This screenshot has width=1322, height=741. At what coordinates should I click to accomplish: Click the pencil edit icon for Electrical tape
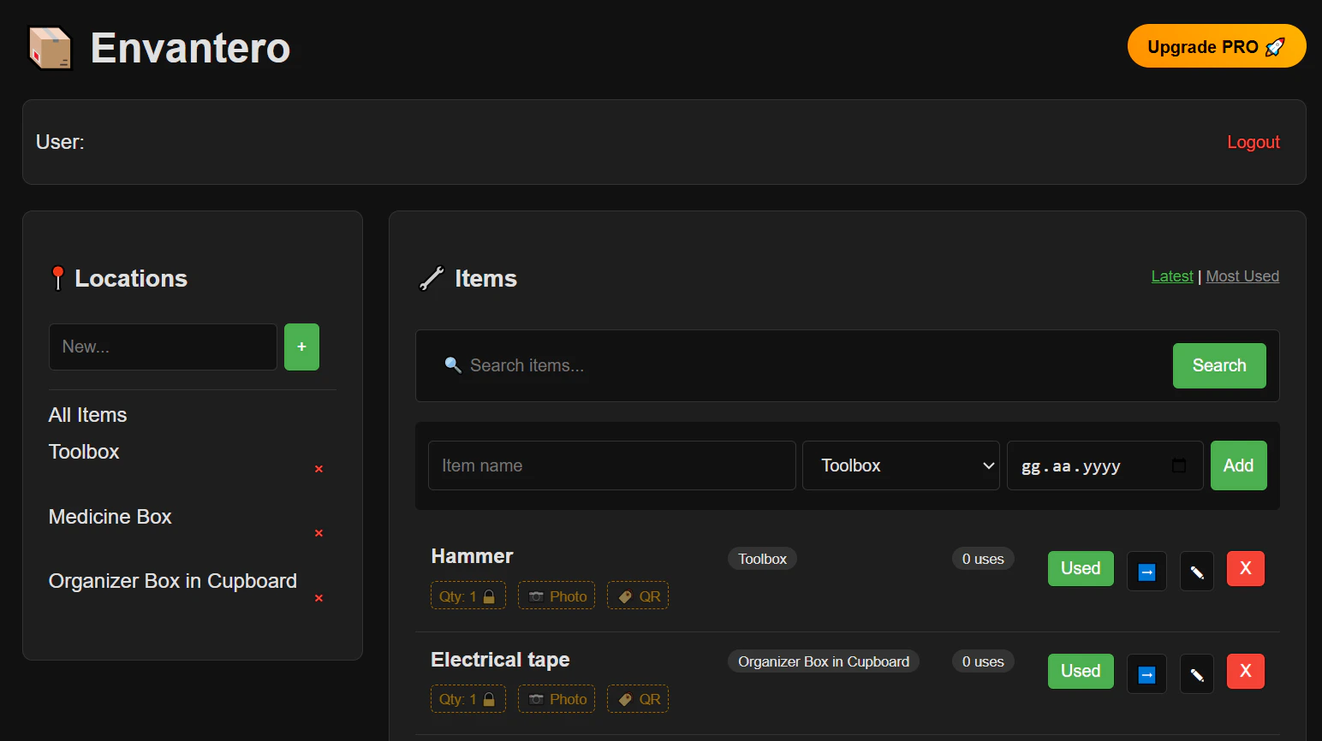(1196, 673)
